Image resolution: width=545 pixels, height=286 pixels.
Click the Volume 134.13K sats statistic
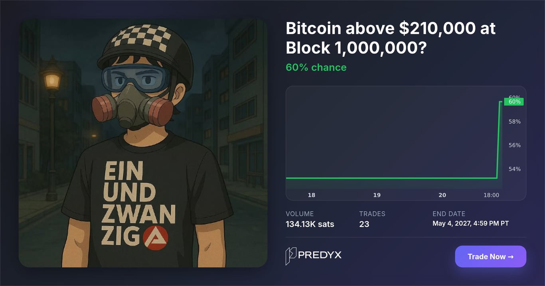point(310,219)
